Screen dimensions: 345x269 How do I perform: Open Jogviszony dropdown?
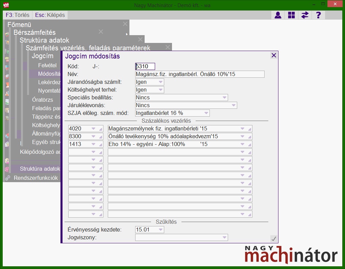pyautogui.click(x=224, y=238)
